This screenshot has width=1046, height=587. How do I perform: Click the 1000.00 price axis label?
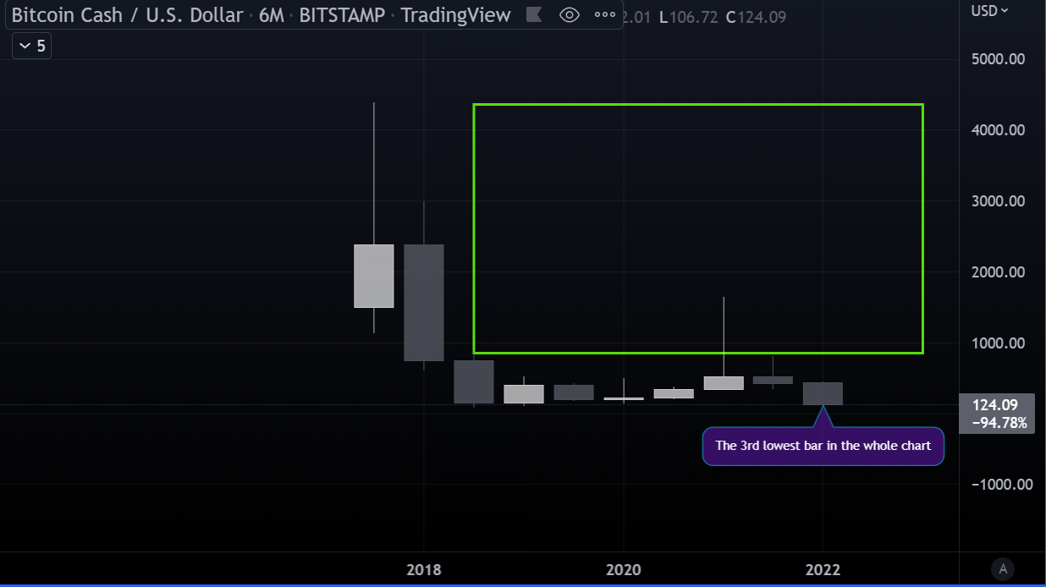point(999,343)
